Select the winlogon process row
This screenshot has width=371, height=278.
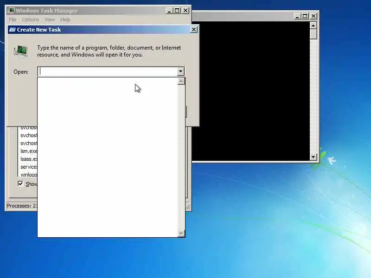(x=28, y=175)
